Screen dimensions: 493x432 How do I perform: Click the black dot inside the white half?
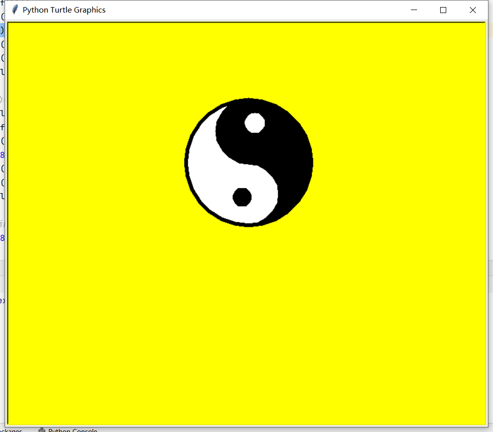(x=243, y=198)
